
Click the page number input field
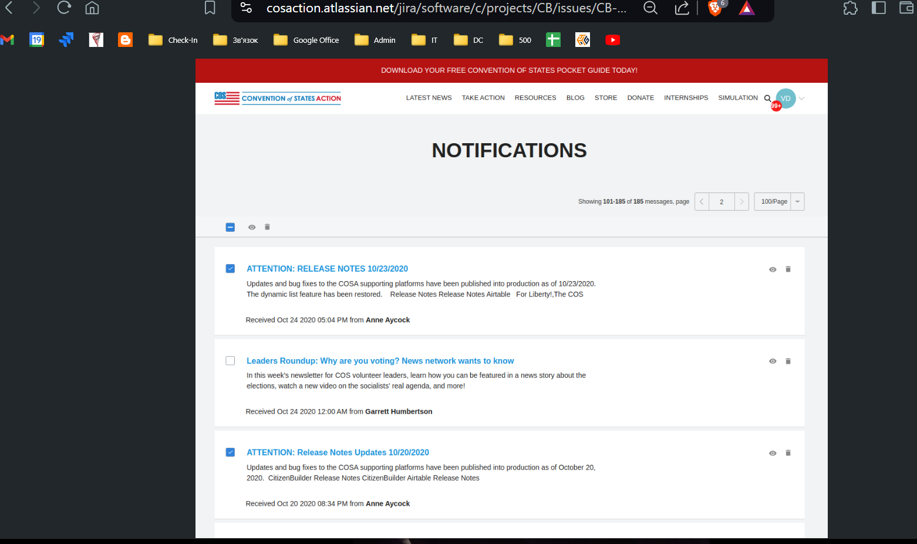coord(722,201)
